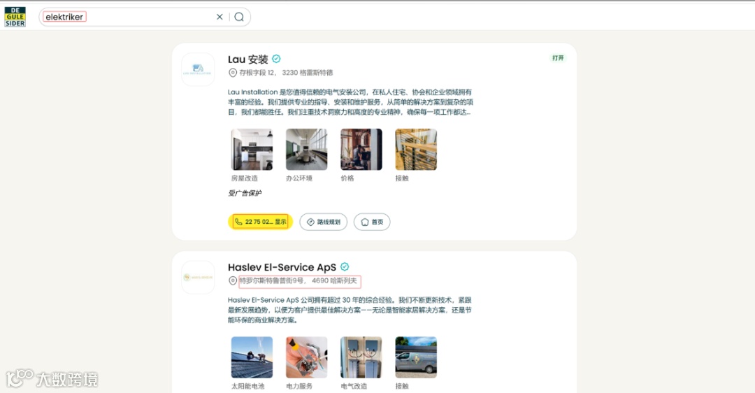Click verified badge beside Lau 安装
755x393 pixels.
click(276, 59)
